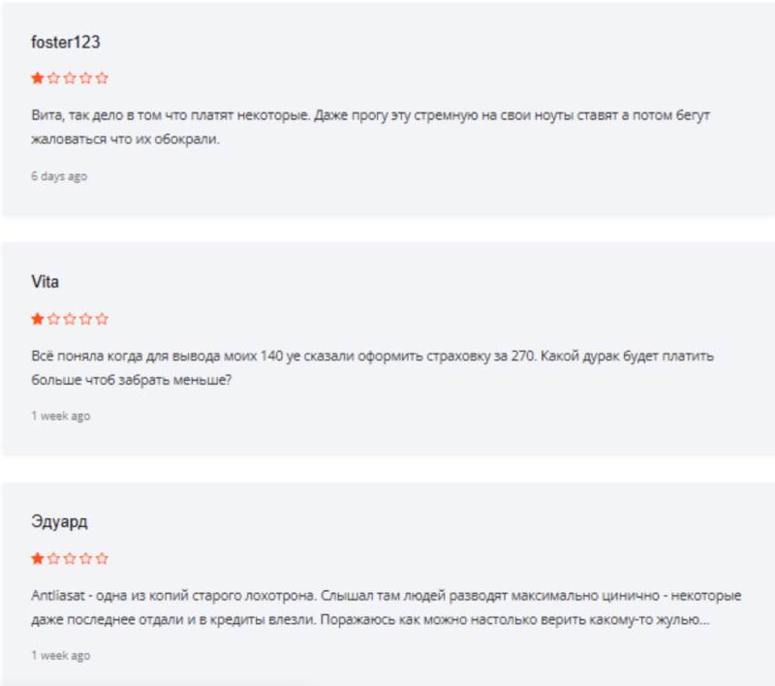
Task: Click the "1 week ago" timestamp under Vita's review
Action: tap(61, 416)
